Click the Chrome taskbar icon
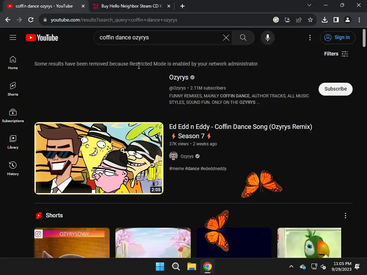 (208, 266)
